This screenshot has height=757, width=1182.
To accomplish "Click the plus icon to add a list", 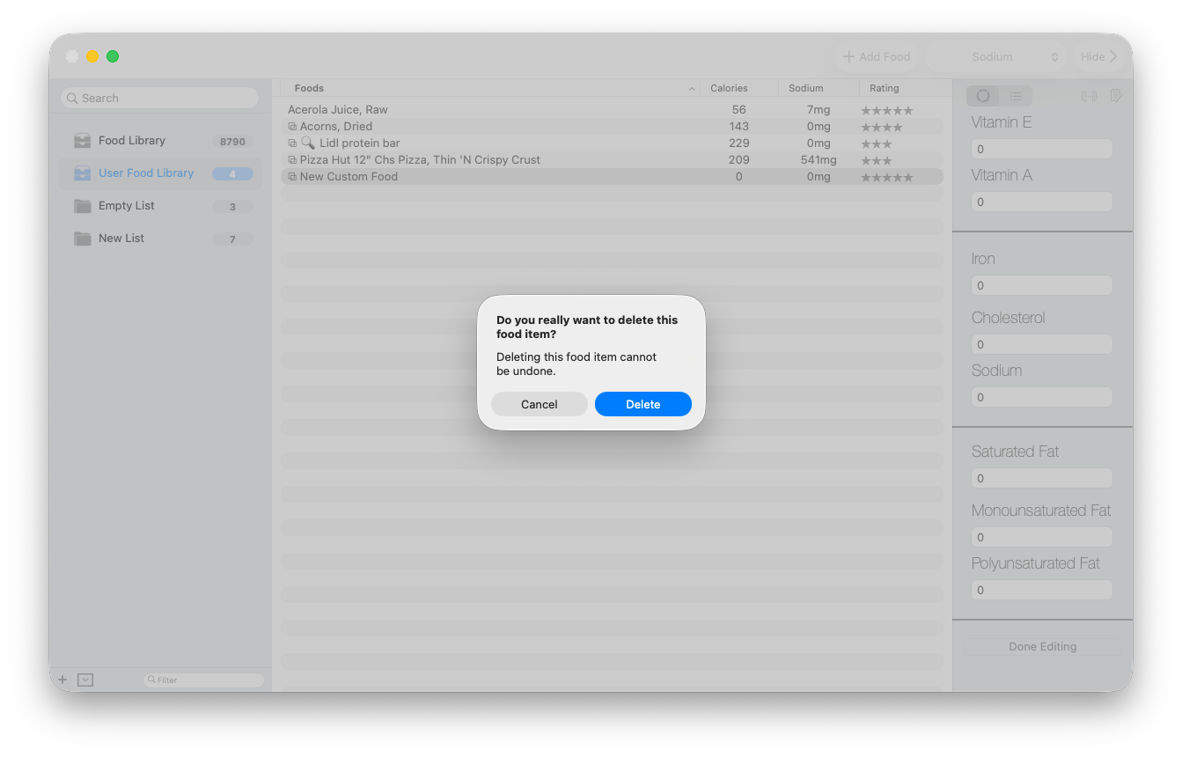I will (62, 680).
